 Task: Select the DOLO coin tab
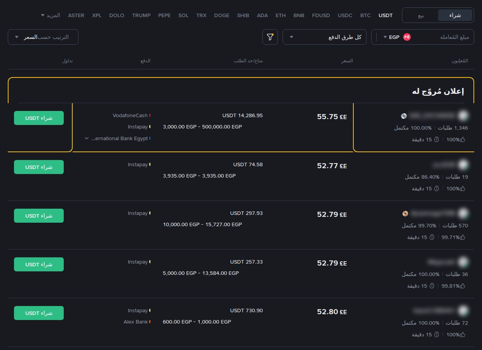(117, 16)
